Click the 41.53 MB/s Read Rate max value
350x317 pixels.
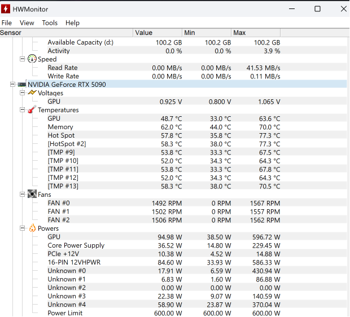(x=264, y=68)
